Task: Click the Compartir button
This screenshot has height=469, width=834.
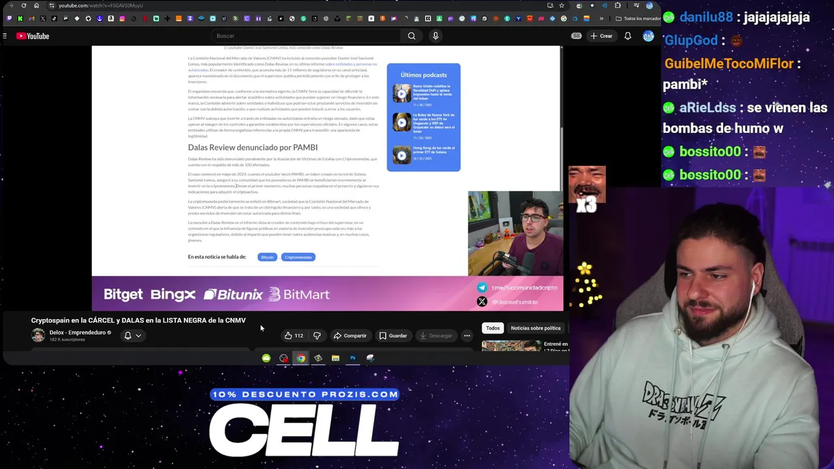Action: (350, 335)
